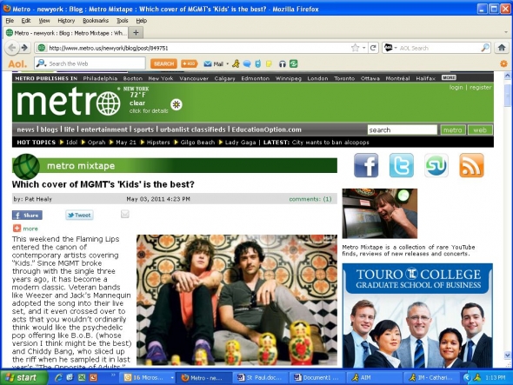This screenshot has height=385, width=513.
Task: Expand the AOL search engine dropdown
Action: [390, 48]
